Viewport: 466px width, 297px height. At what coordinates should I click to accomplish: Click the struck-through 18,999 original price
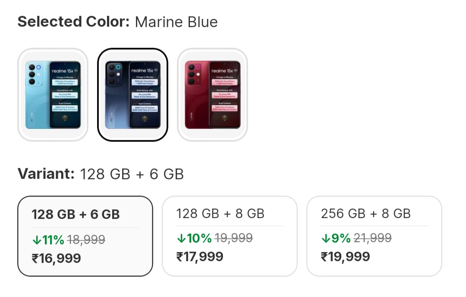pyautogui.click(x=86, y=240)
